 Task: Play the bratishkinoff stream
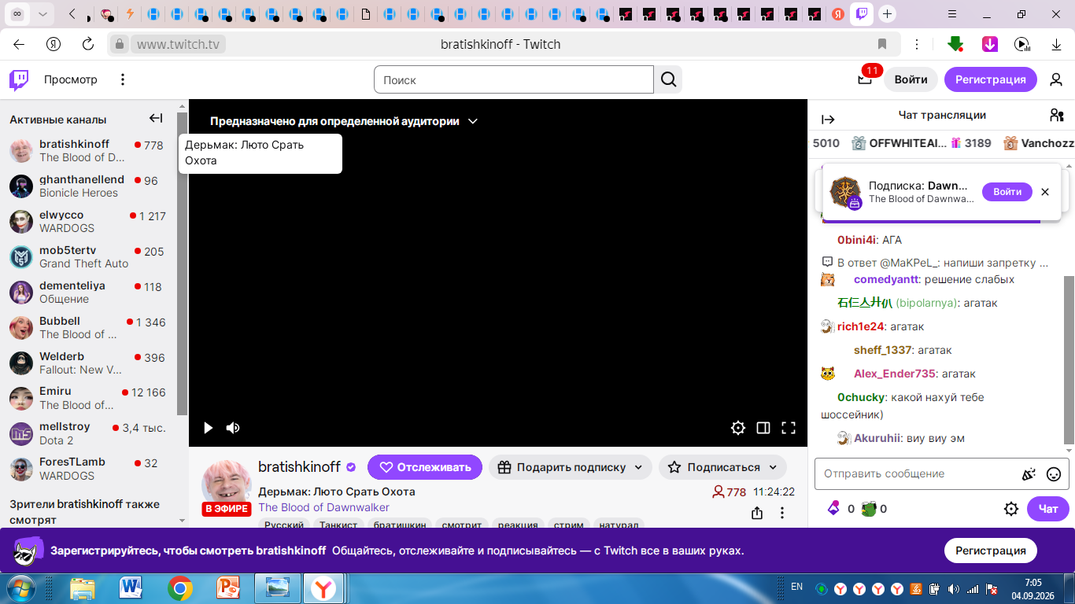[208, 428]
